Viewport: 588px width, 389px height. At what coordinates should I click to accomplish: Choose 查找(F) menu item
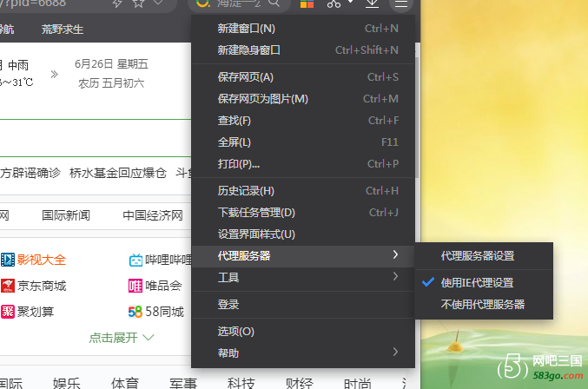coord(303,121)
